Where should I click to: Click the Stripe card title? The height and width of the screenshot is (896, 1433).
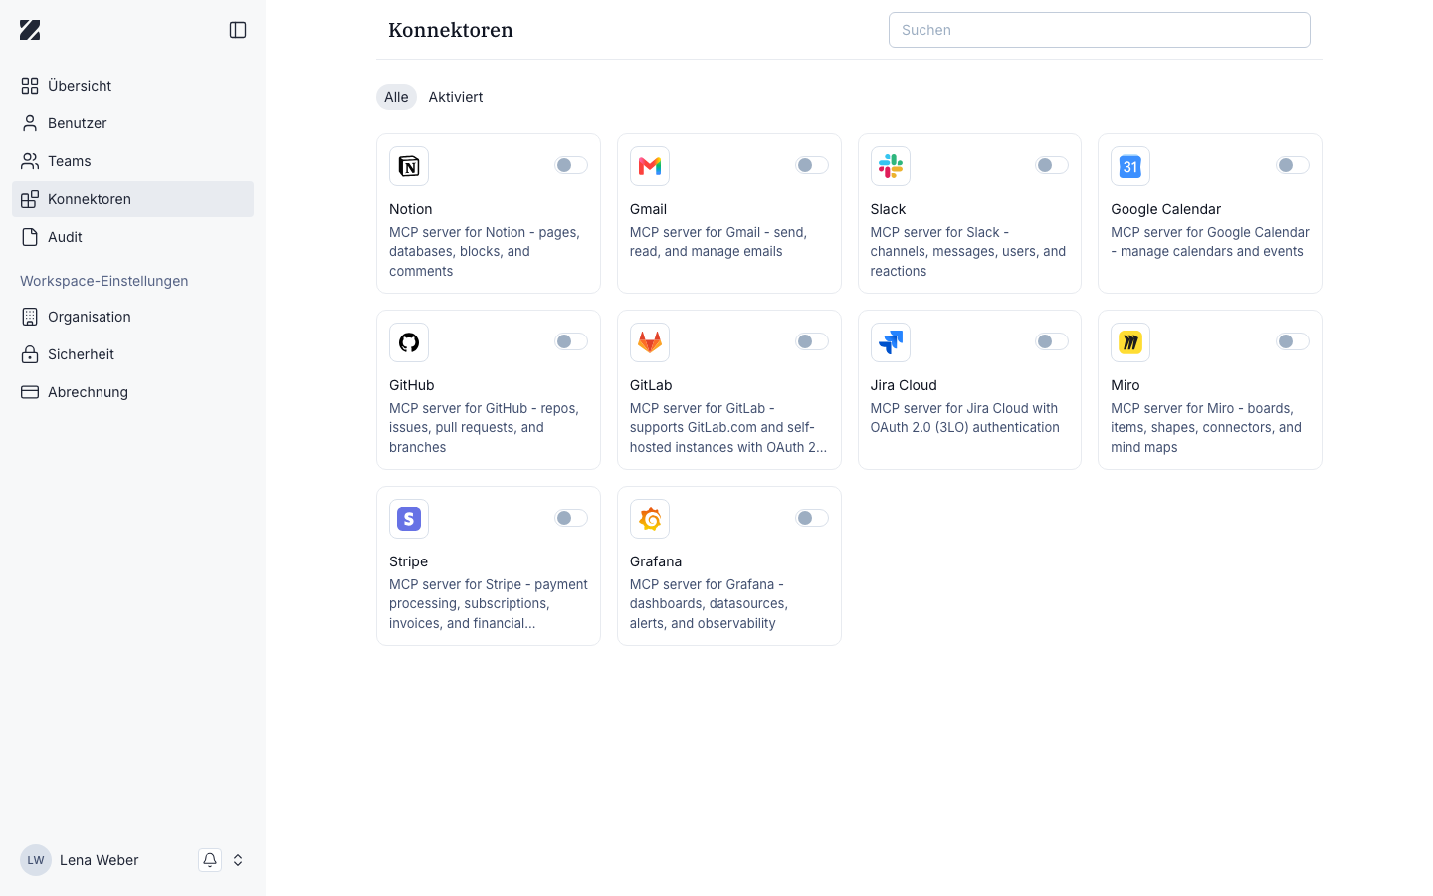pos(409,561)
